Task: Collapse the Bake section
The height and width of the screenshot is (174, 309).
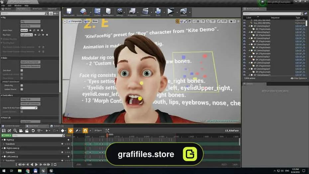Action: point(2,58)
